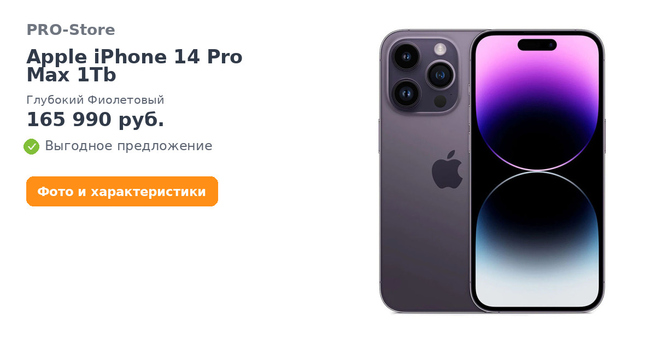Viewport: 656px width, 344px height.
Task: Click the PRO-Store shop name
Action: pyautogui.click(x=71, y=30)
